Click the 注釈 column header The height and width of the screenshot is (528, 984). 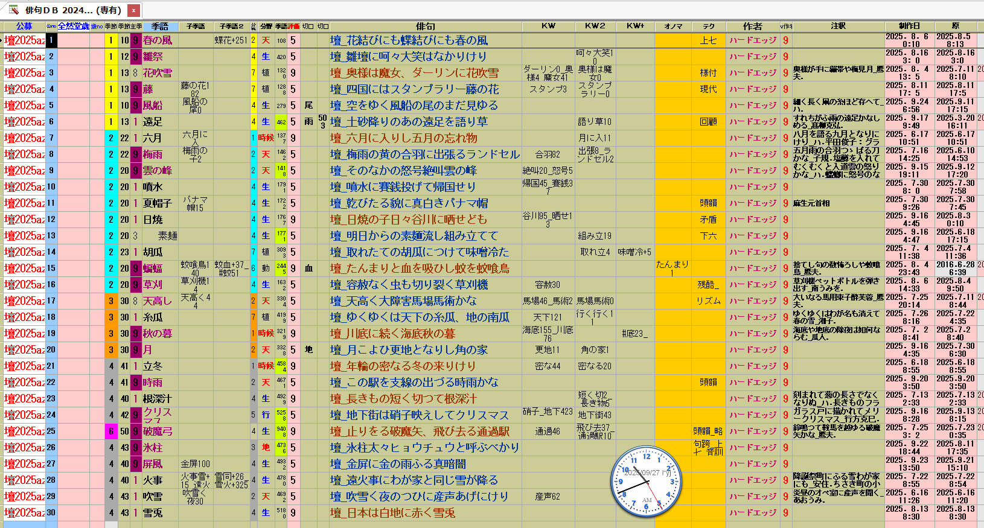(x=838, y=27)
